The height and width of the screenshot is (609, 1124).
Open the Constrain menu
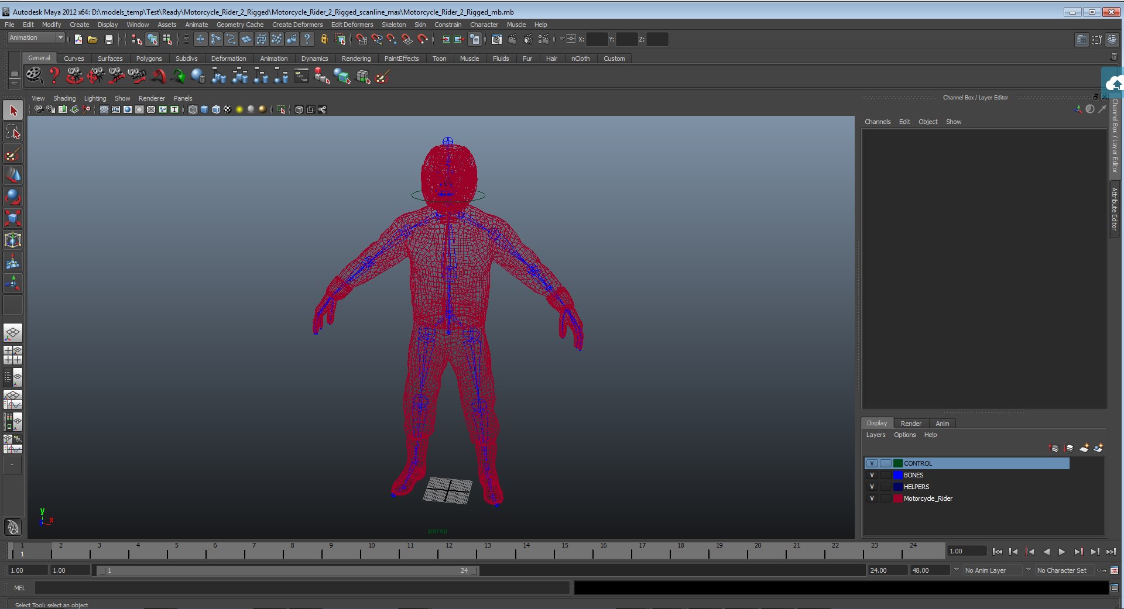click(448, 25)
